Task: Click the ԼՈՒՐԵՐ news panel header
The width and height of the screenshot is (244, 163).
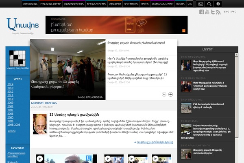Action: [207, 49]
